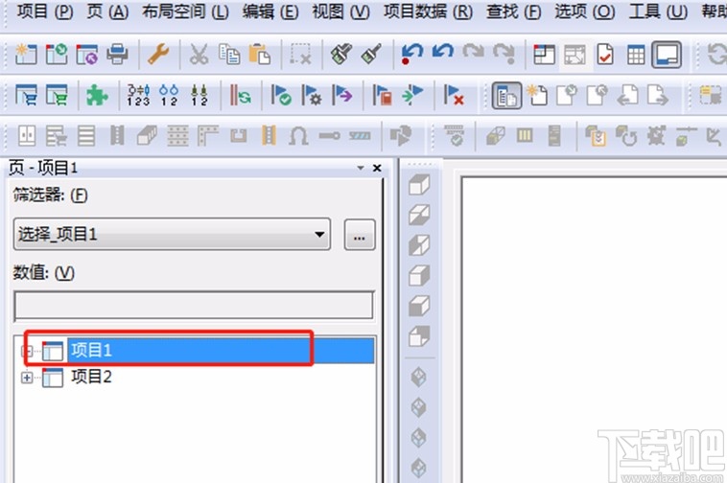
Task: Open the 项目 (P) menu
Action: tap(45, 11)
